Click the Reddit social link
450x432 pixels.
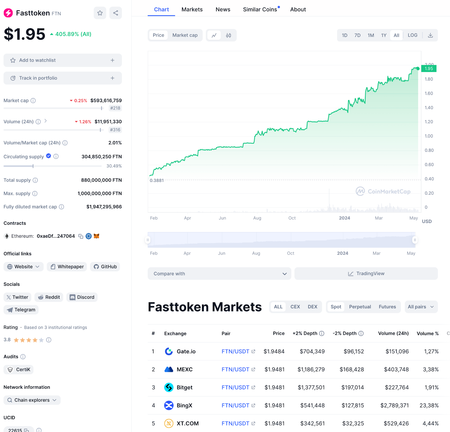[49, 297]
